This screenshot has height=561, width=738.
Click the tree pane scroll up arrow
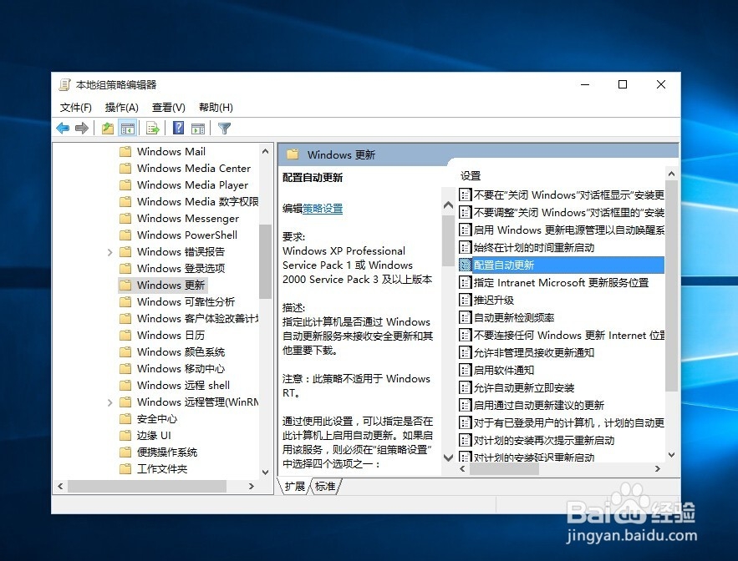tap(265, 151)
